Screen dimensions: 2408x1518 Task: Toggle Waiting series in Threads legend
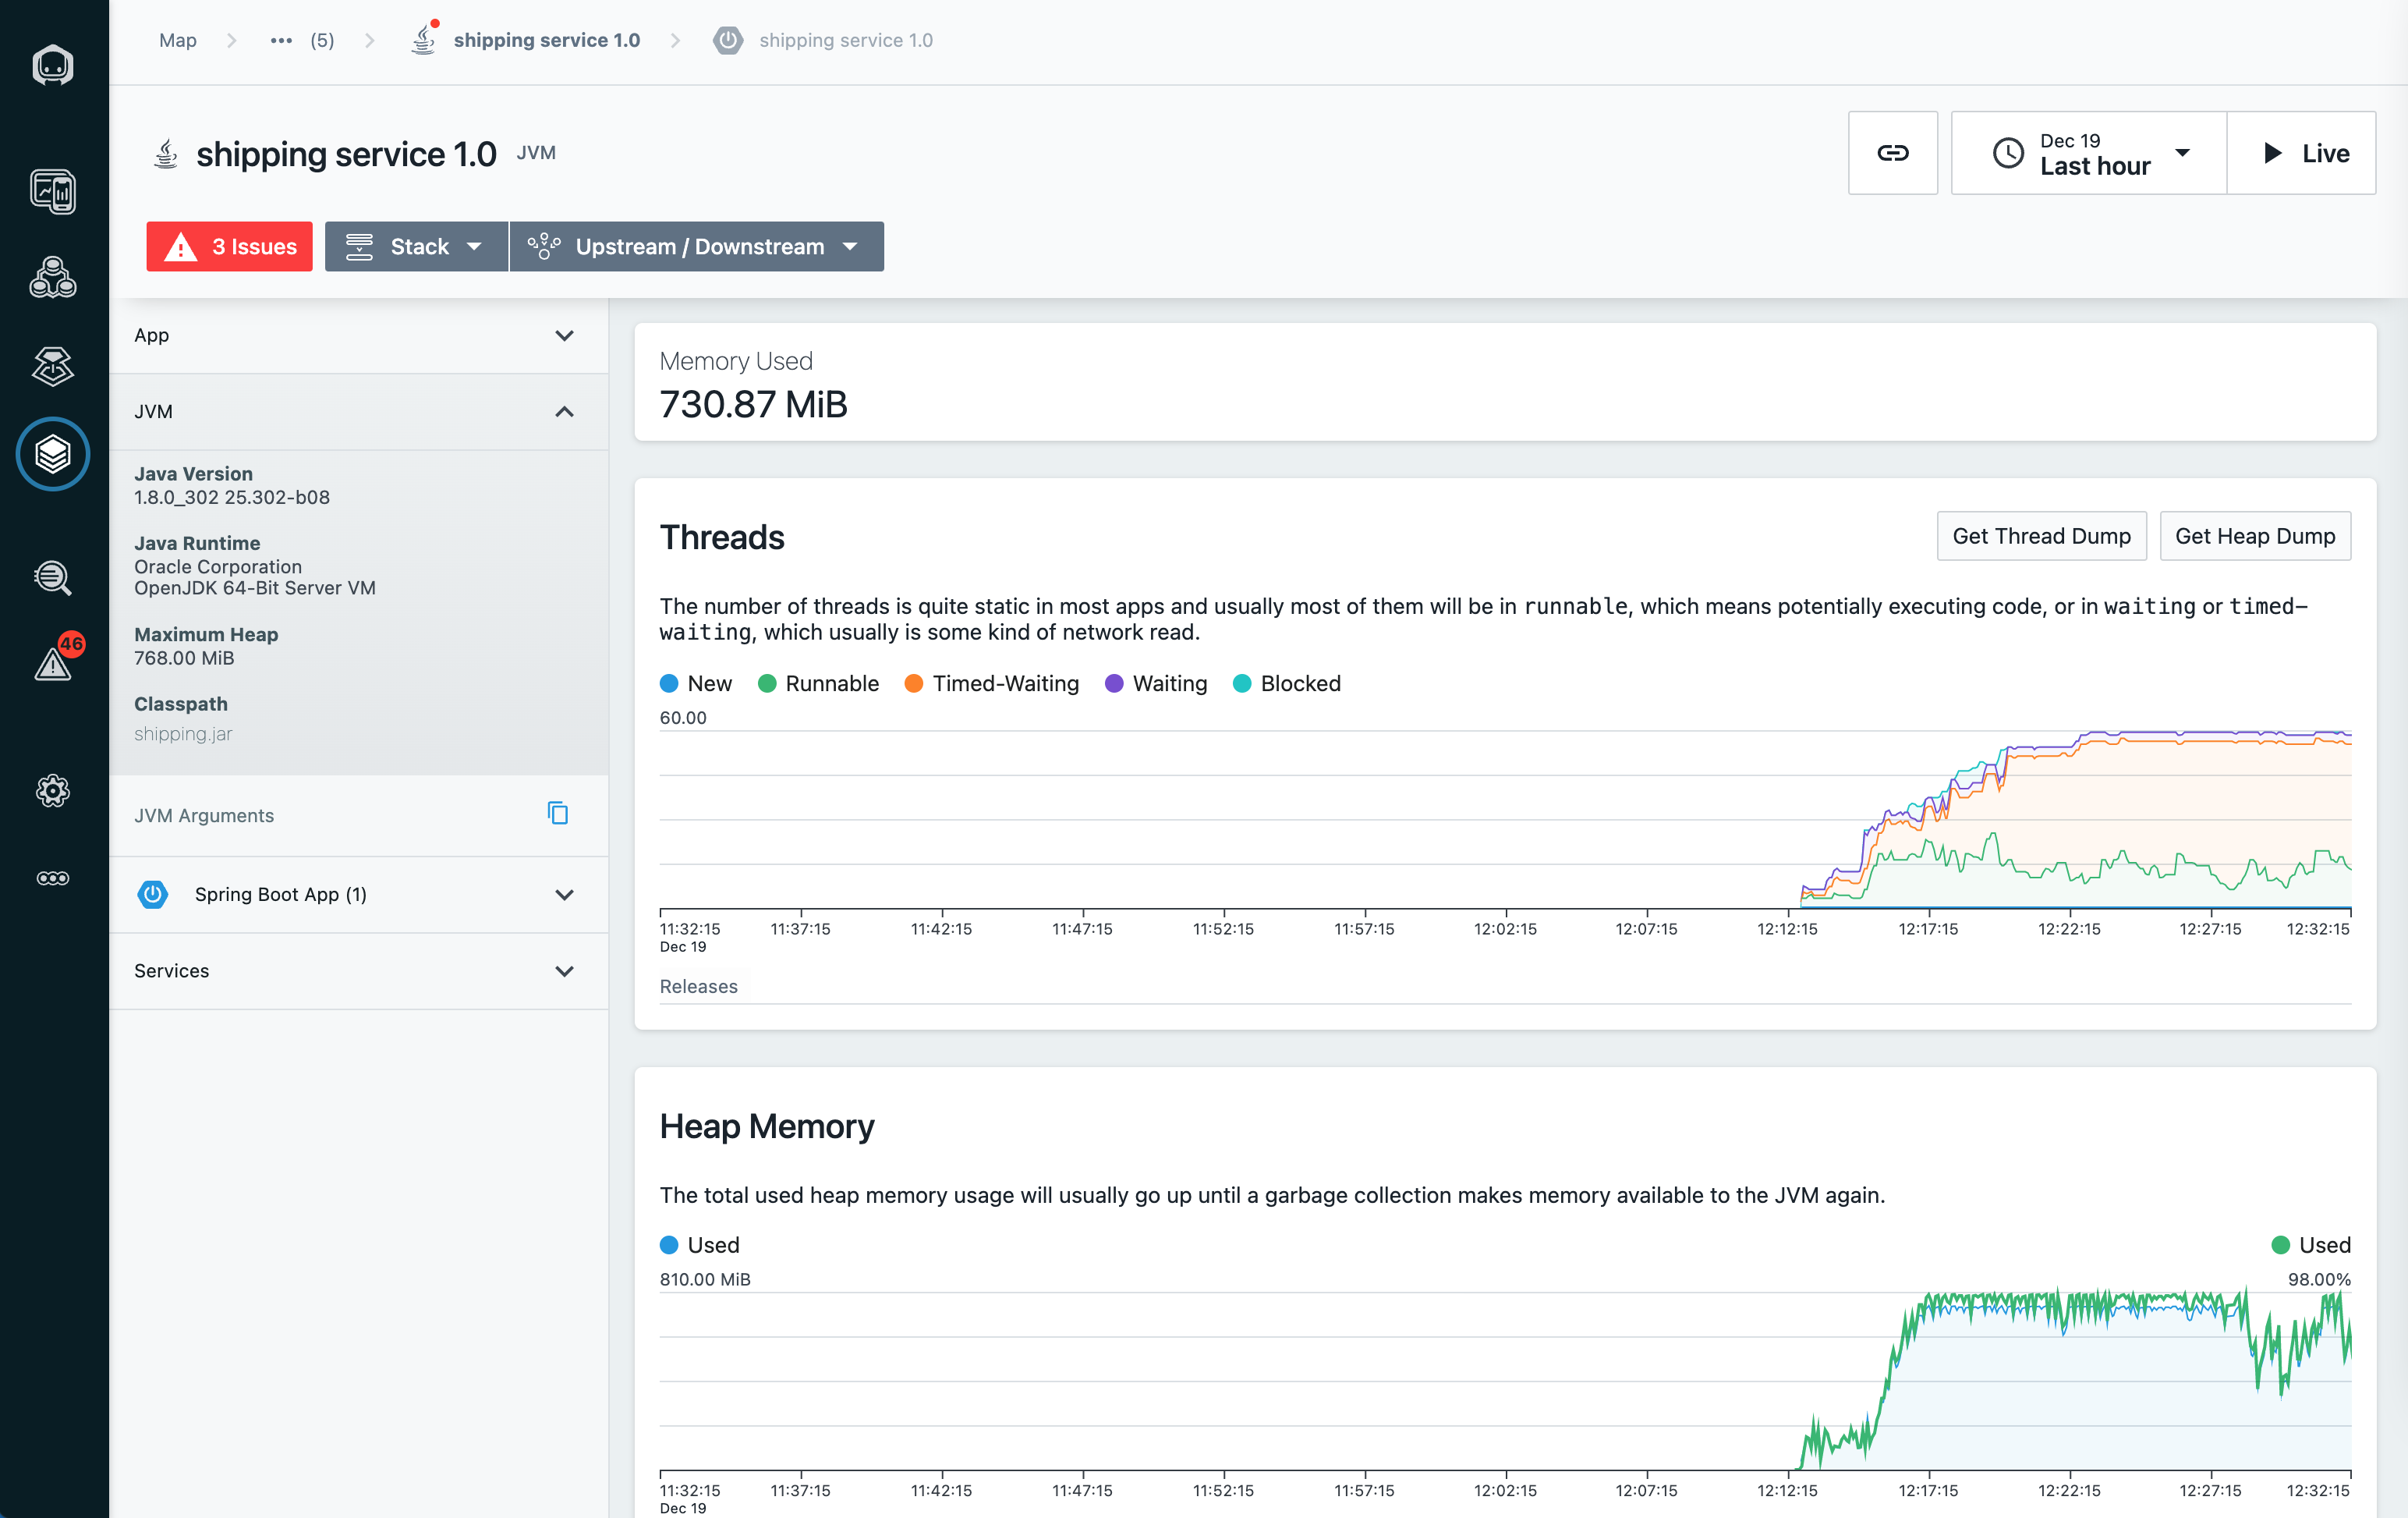coord(1156,683)
